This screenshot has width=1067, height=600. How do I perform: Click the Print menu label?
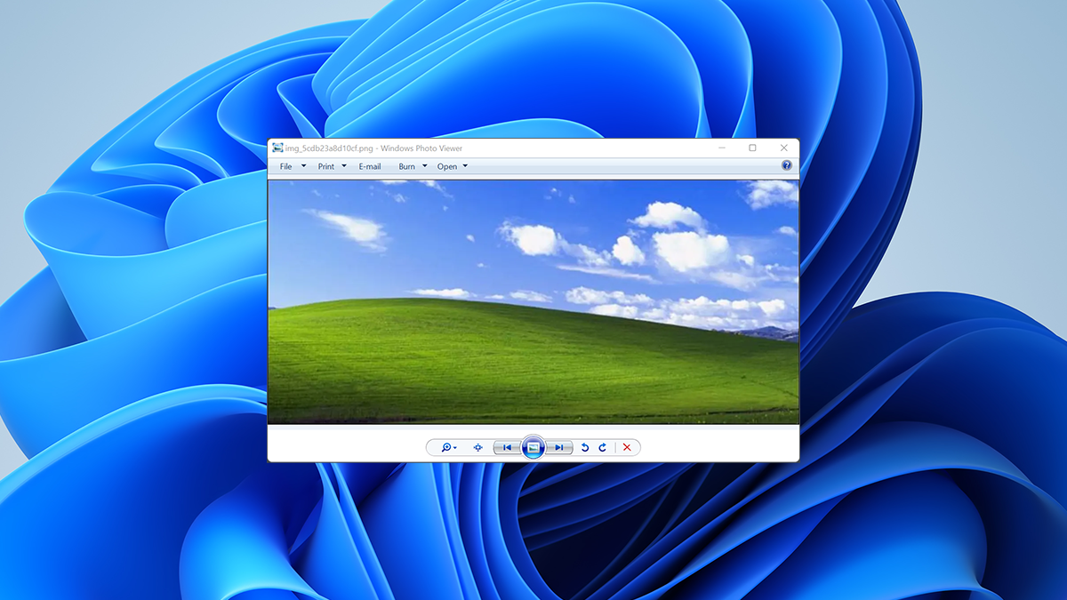[x=325, y=166]
